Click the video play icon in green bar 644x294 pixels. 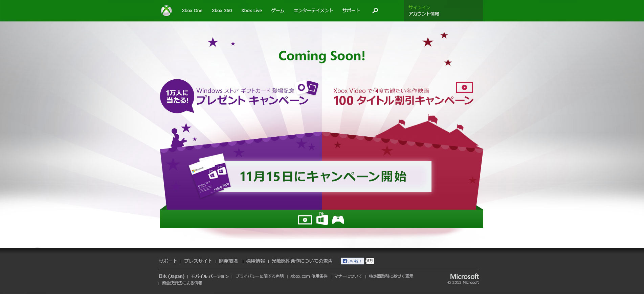pyautogui.click(x=305, y=220)
